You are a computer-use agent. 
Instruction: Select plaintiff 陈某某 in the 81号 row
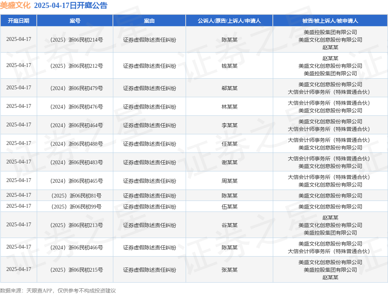click(229, 196)
